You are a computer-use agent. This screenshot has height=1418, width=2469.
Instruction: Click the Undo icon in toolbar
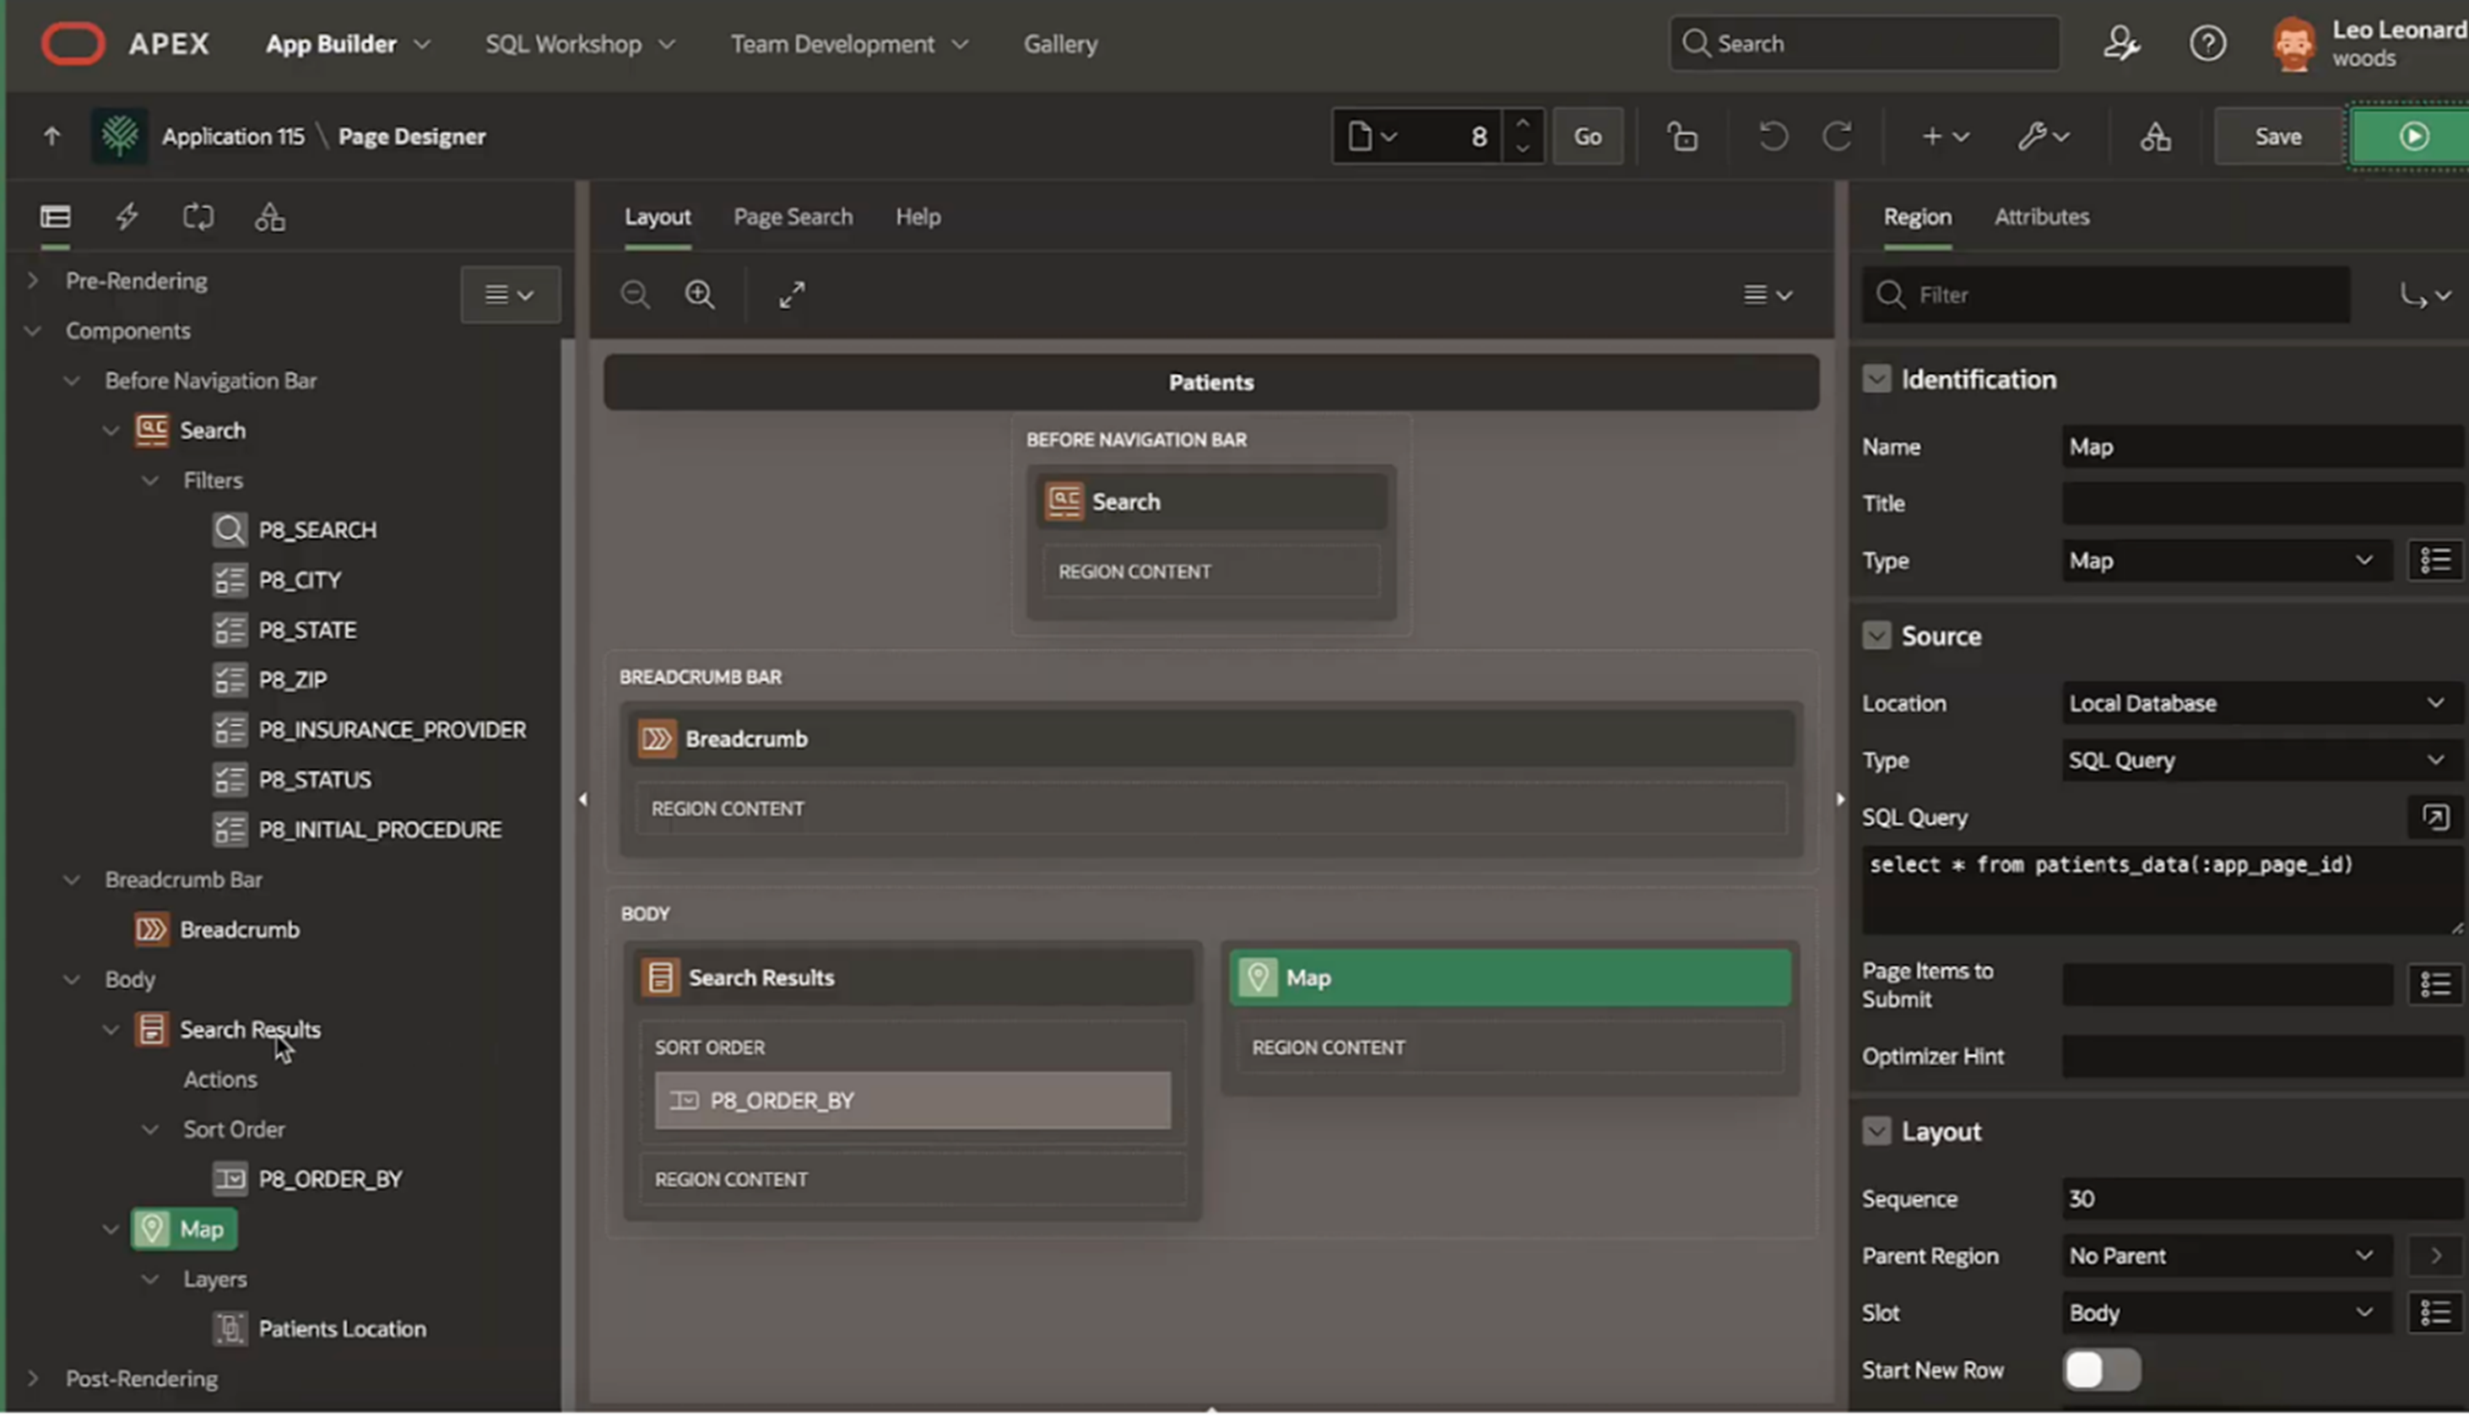click(1772, 137)
